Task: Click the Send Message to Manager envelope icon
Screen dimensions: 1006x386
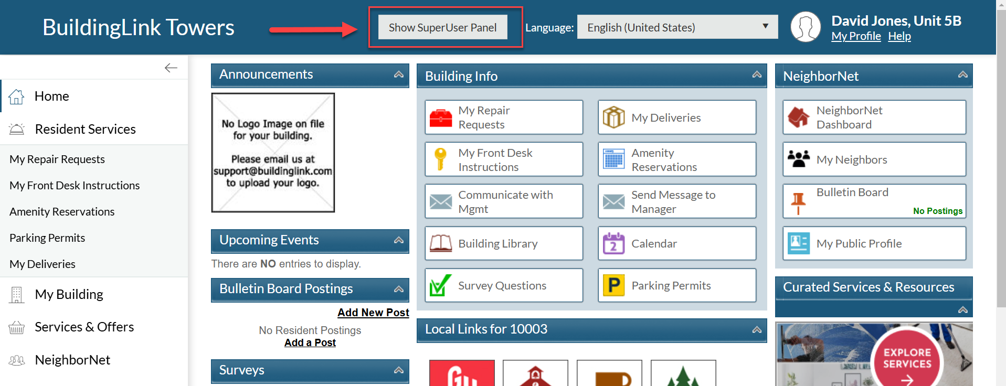Action: pos(613,201)
